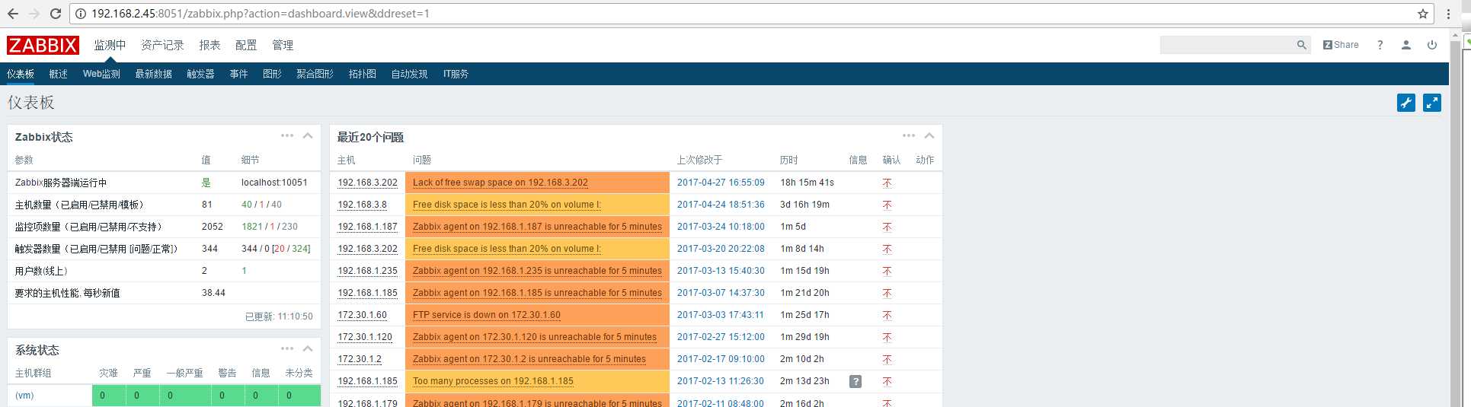The height and width of the screenshot is (407, 1471).
Task: Click the 灾难 green cell for (vm)
Action: tap(109, 396)
